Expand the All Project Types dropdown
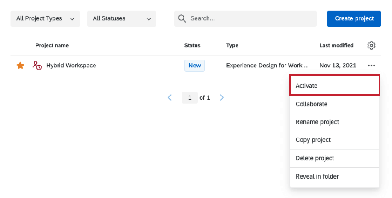Screen dimensions: 392x198 click(45, 18)
